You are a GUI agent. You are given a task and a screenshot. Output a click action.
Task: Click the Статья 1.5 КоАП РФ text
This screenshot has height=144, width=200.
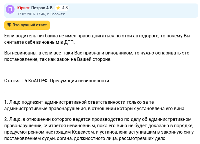click(x=26, y=80)
